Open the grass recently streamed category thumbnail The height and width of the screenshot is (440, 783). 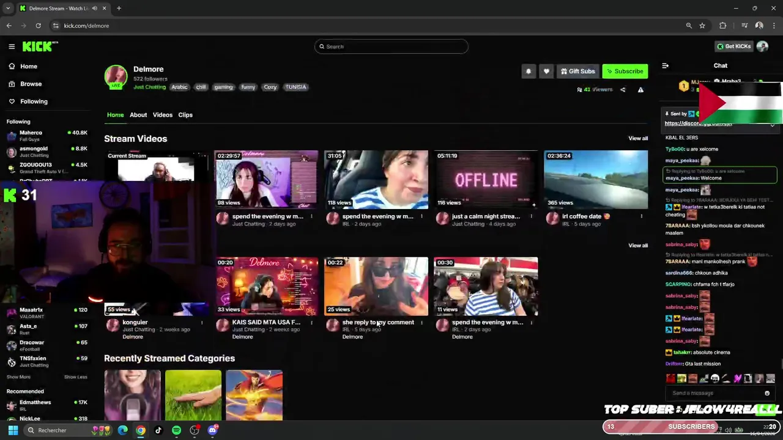[x=193, y=395]
